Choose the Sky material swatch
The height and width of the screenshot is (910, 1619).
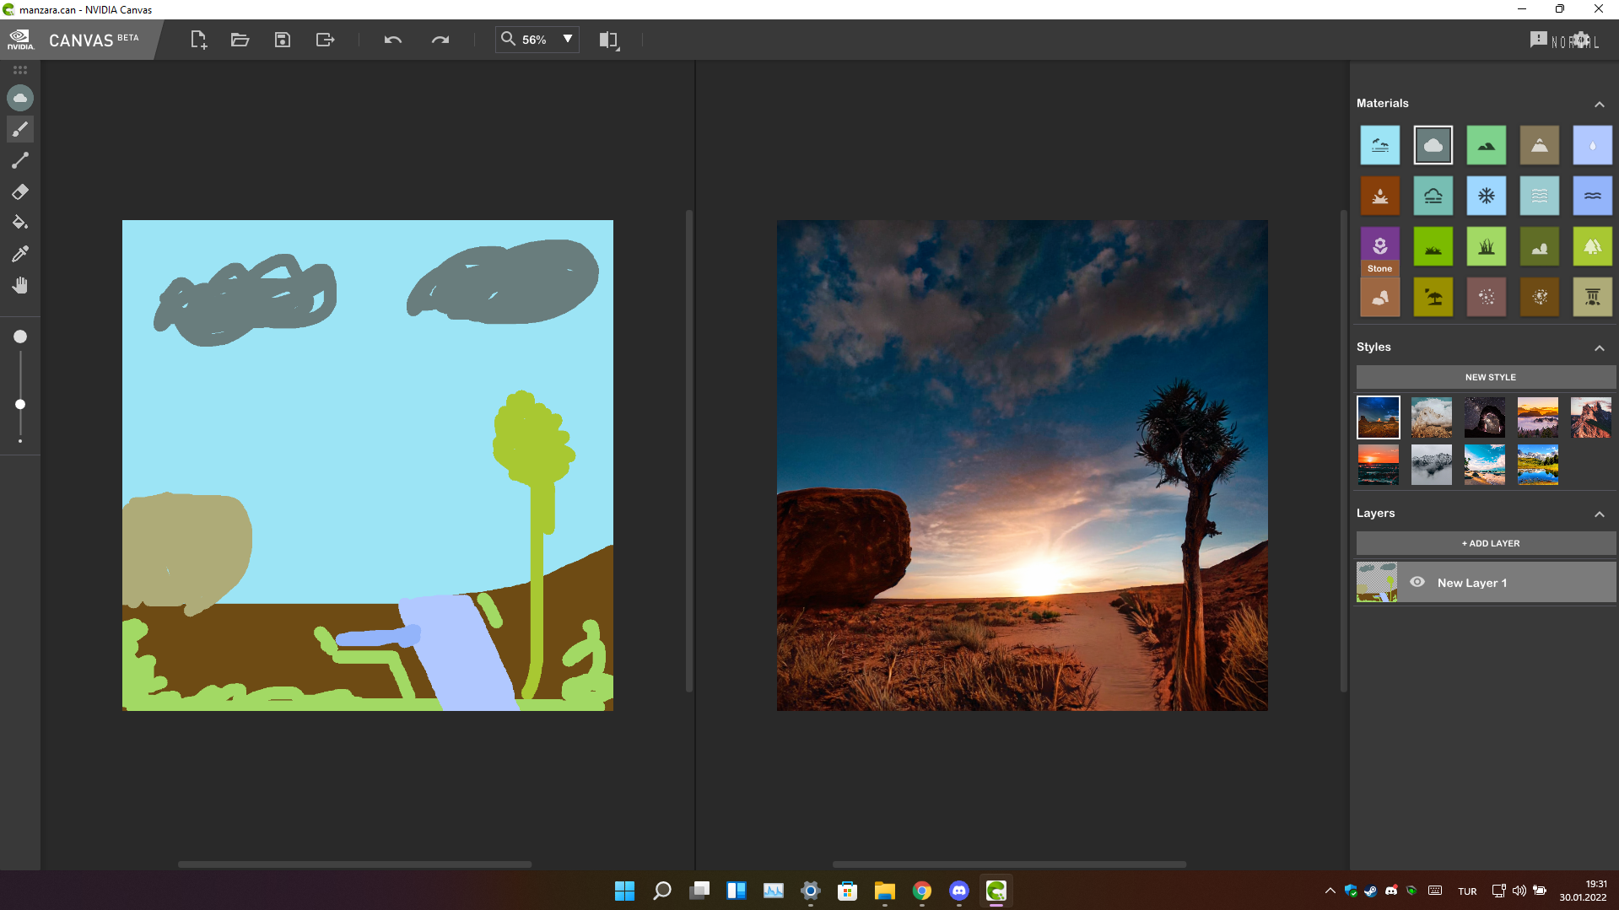[1380, 145]
